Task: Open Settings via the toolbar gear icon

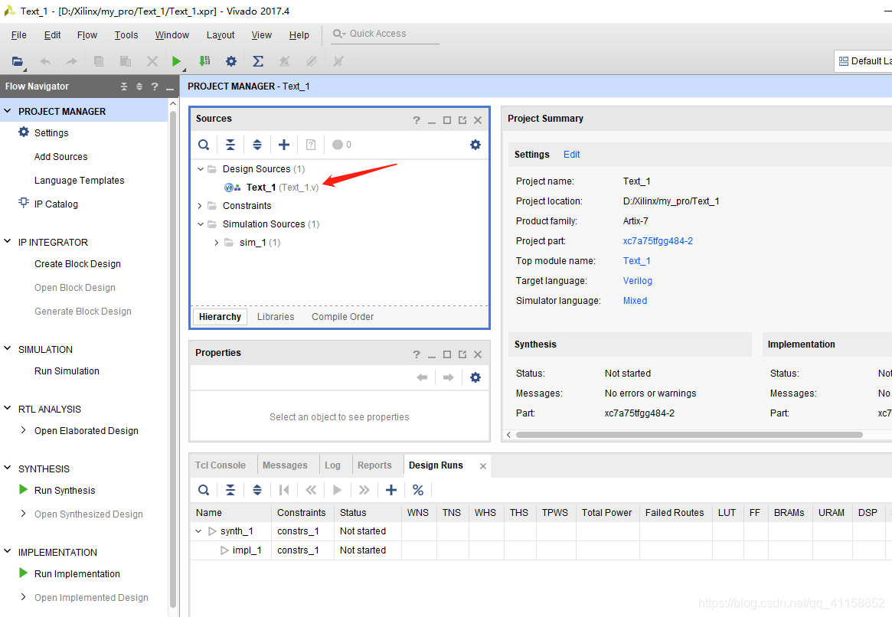Action: tap(231, 60)
